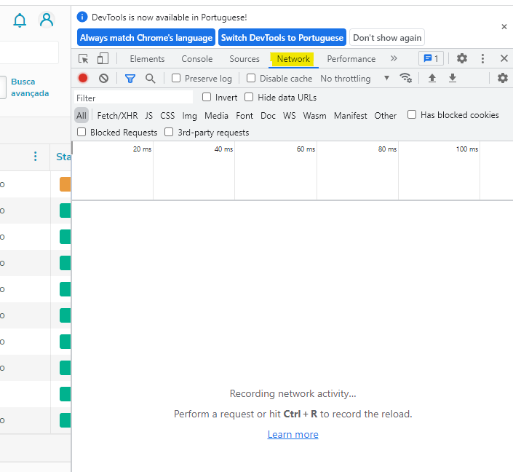
Task: Open the No throttling dropdown
Action: click(x=355, y=79)
